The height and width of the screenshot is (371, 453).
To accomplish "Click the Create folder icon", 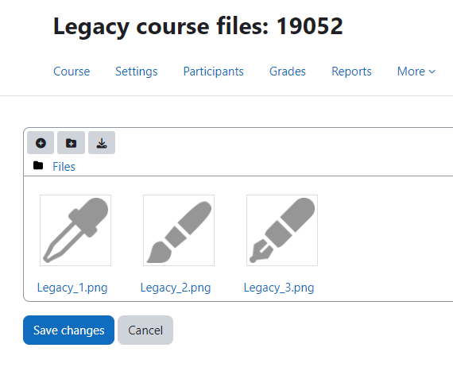I will tap(71, 143).
